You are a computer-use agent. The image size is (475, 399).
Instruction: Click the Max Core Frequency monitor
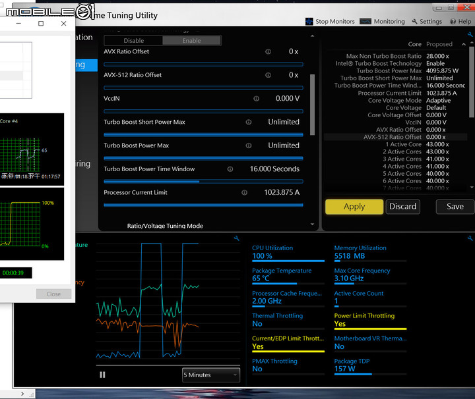(x=370, y=275)
